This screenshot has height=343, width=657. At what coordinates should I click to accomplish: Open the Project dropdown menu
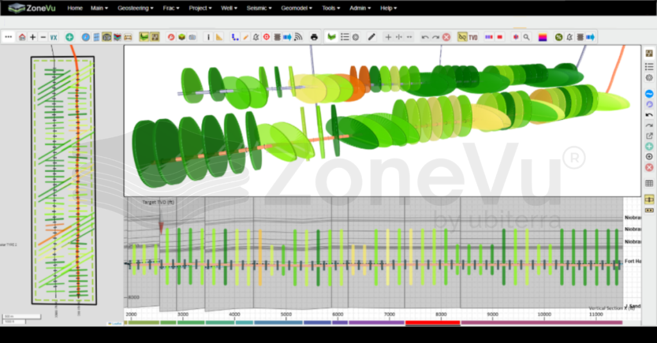[200, 8]
